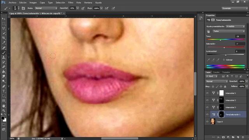Filter layers by text type T icon

click(x=232, y=76)
